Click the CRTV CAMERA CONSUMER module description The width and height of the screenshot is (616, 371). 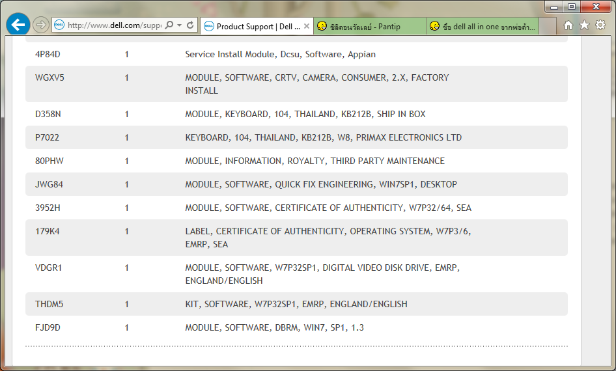[317, 84]
